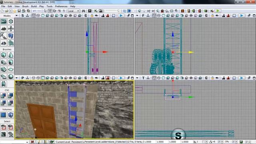Open the Content Browser icon
The image size is (256, 144).
(x=90, y=11)
